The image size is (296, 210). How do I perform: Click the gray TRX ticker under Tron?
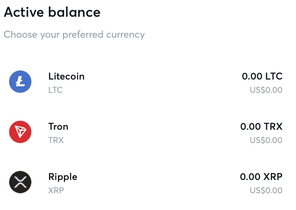[56, 140]
